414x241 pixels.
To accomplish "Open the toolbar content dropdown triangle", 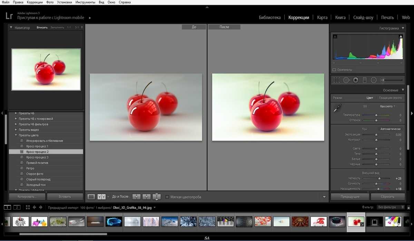I will [x=324, y=197].
